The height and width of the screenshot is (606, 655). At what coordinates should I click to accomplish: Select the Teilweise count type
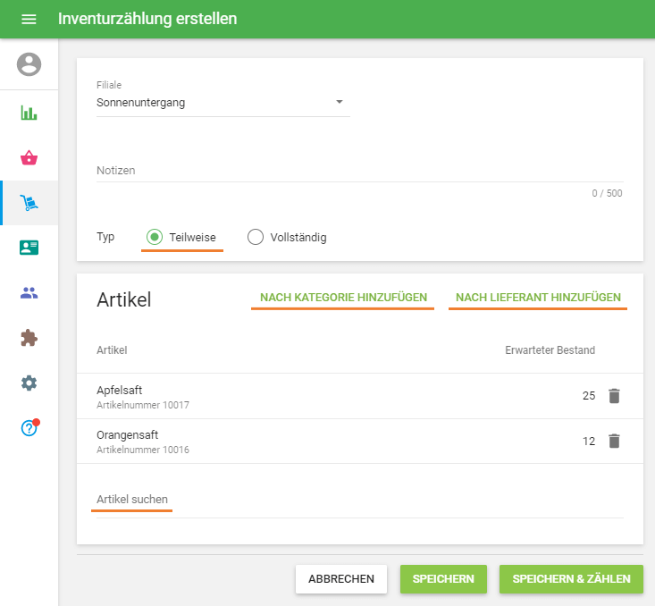pyautogui.click(x=155, y=237)
